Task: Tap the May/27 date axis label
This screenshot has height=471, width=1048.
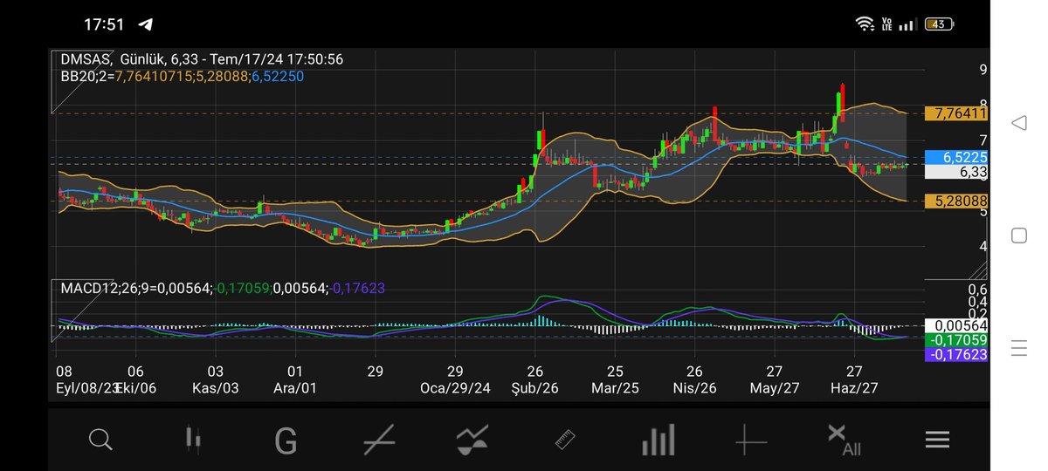Action: pos(774,388)
